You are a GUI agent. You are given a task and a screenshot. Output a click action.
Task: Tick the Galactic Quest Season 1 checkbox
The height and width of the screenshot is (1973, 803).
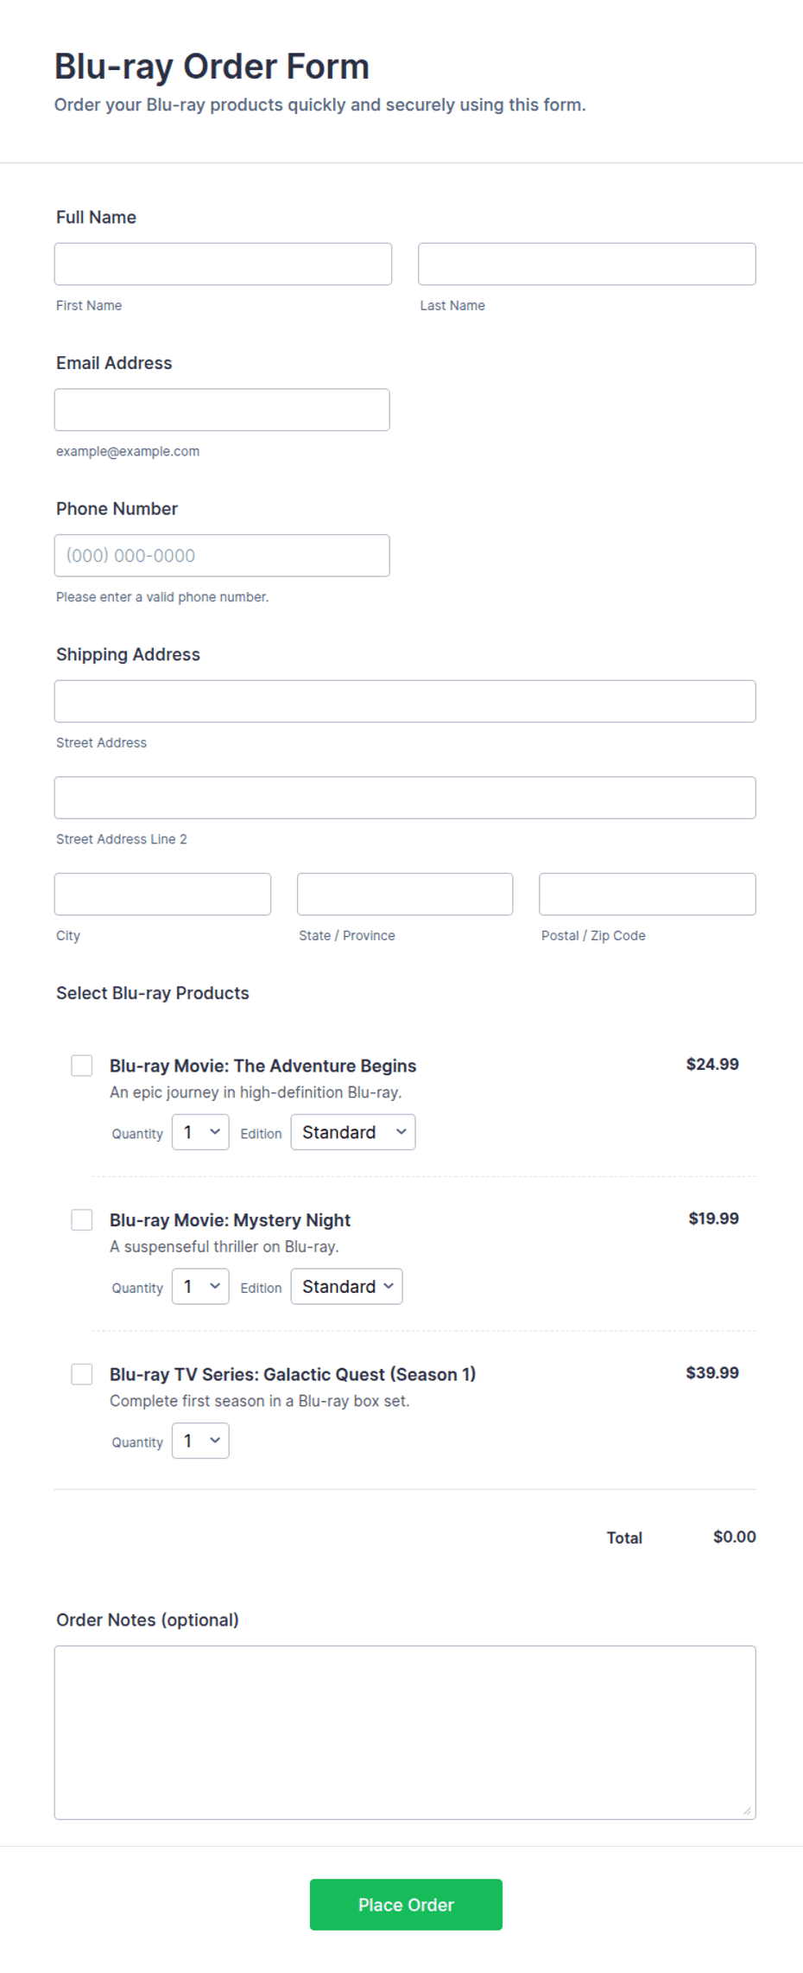pos(82,1374)
